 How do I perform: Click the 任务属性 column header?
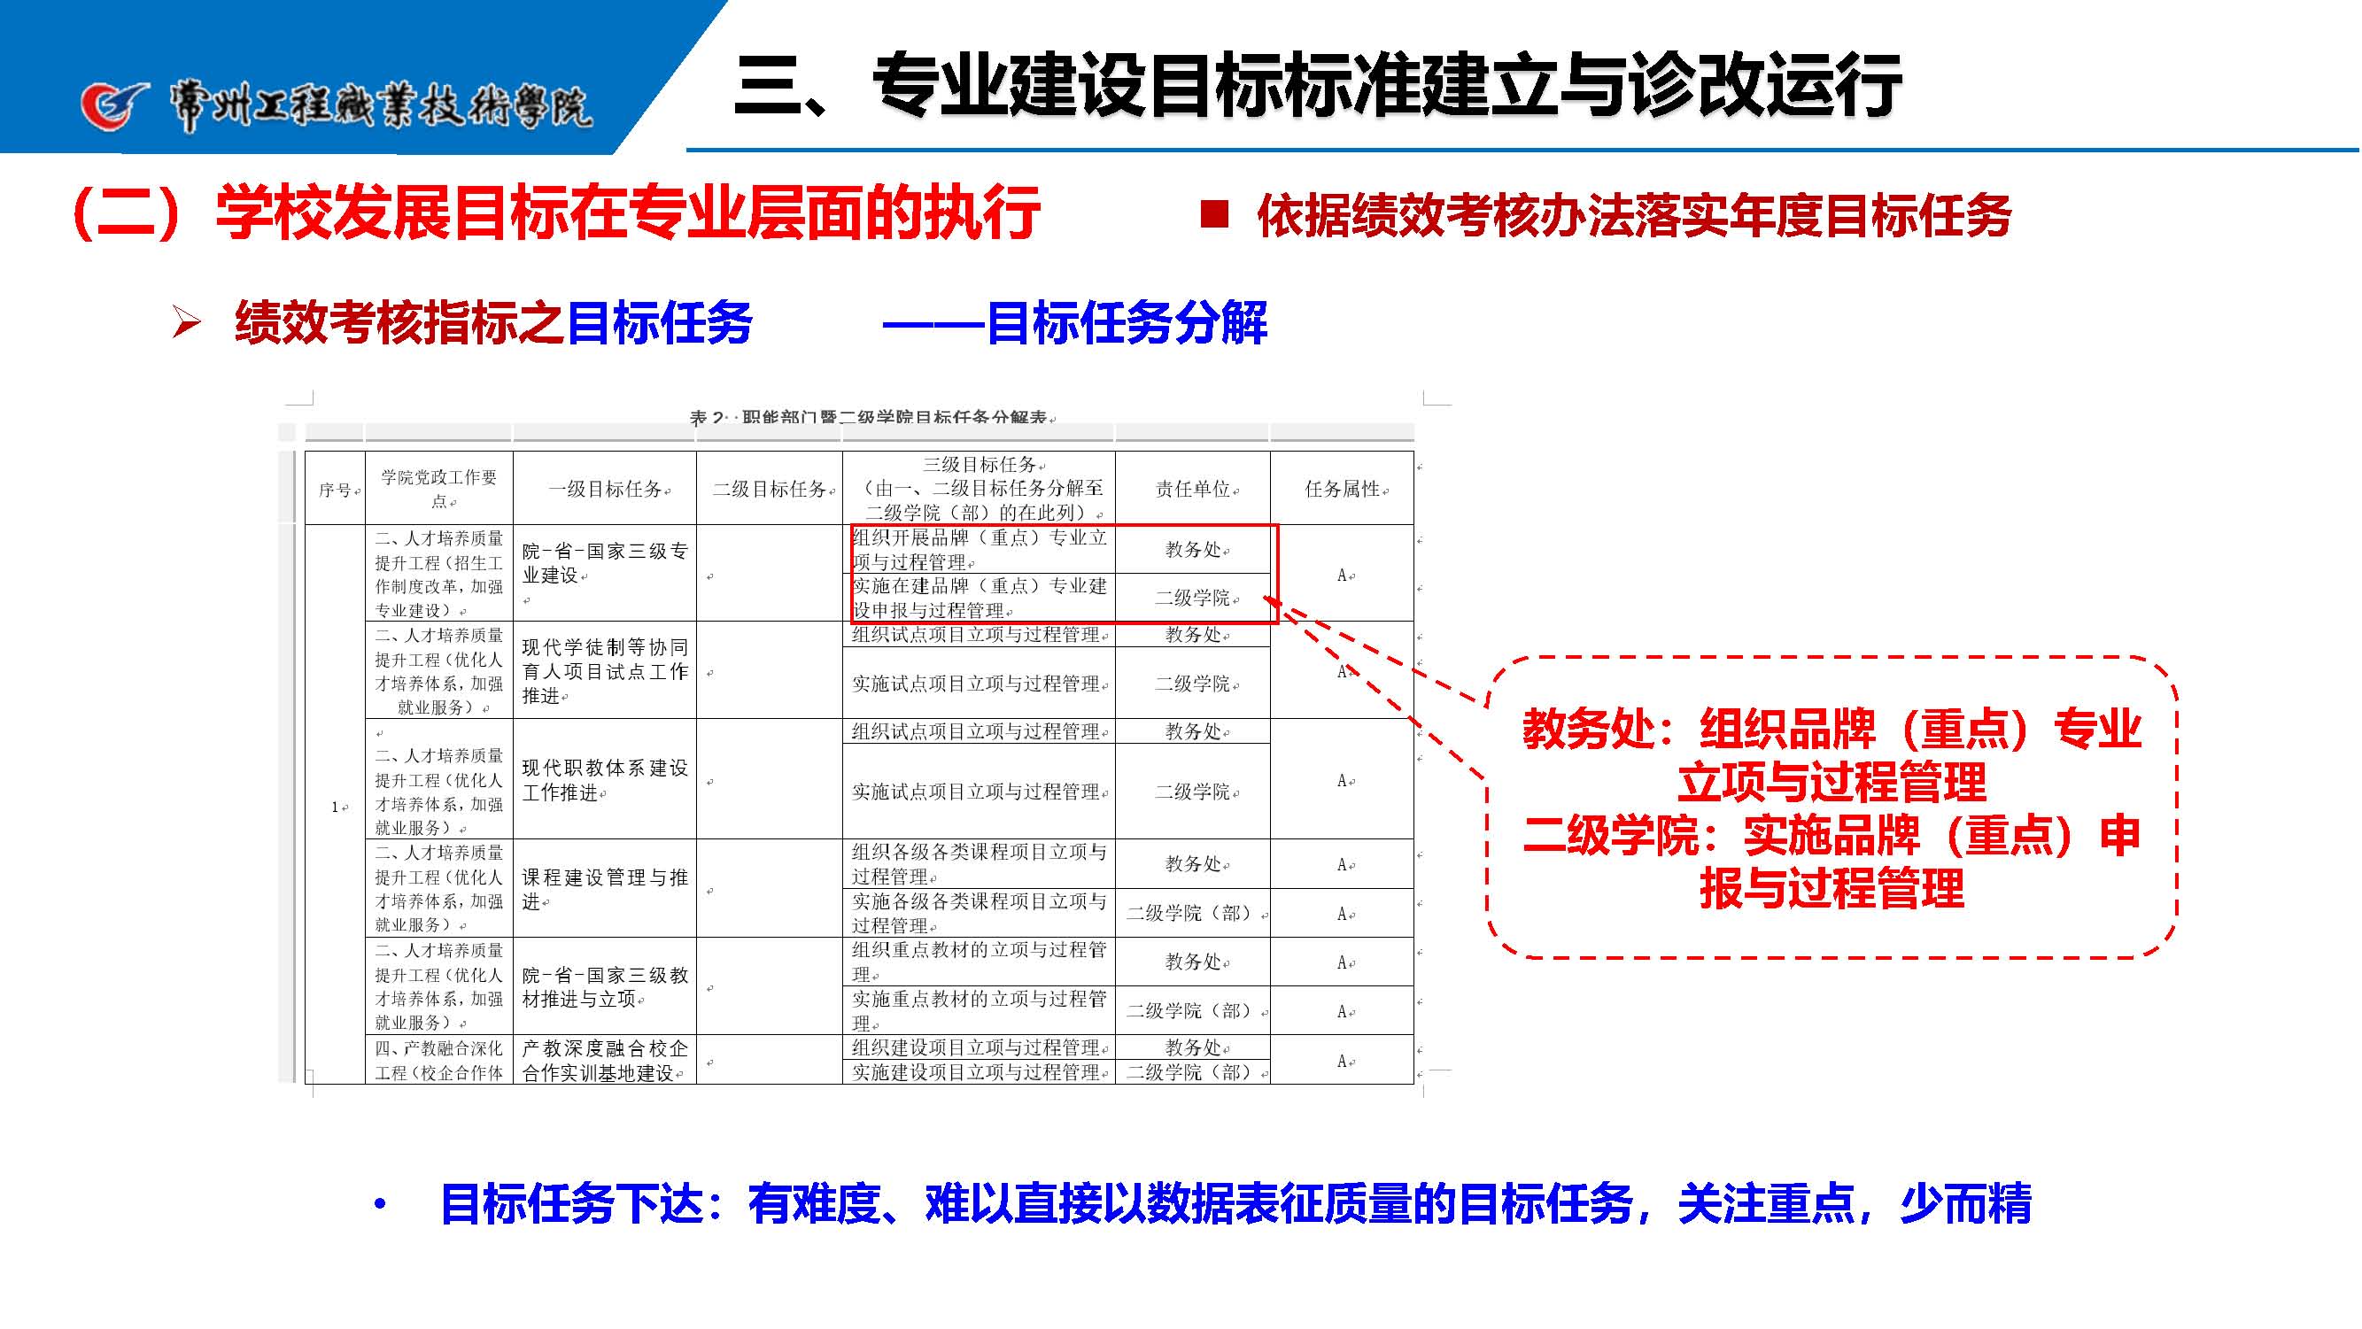(x=1344, y=490)
